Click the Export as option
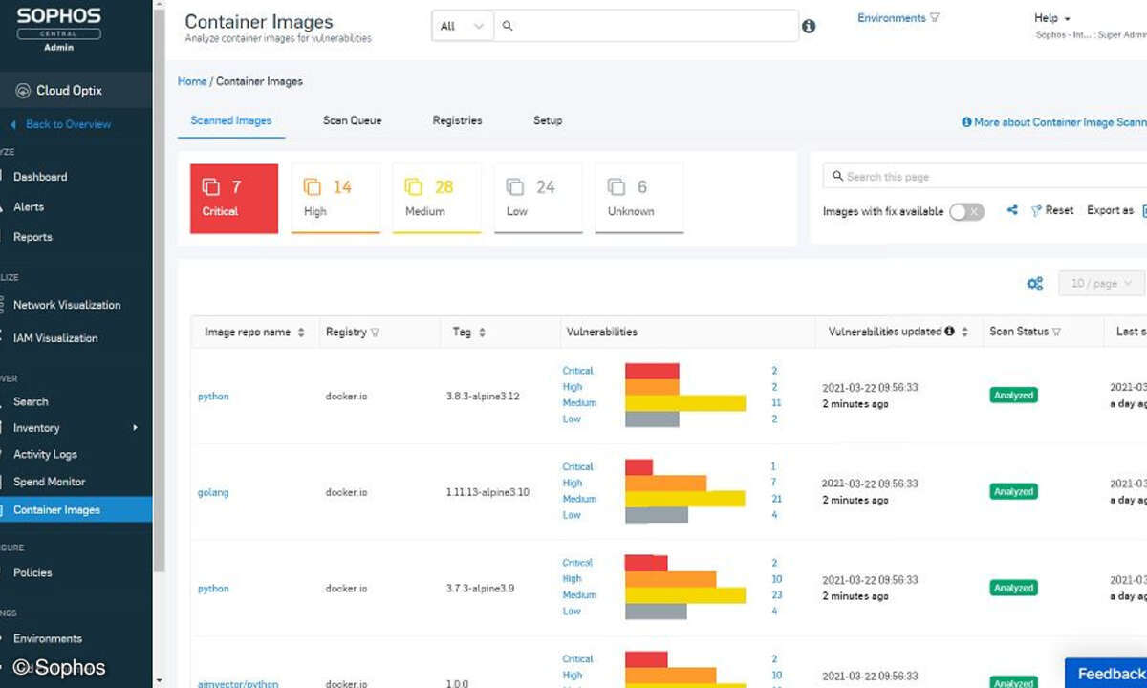The image size is (1147, 688). click(x=1110, y=211)
